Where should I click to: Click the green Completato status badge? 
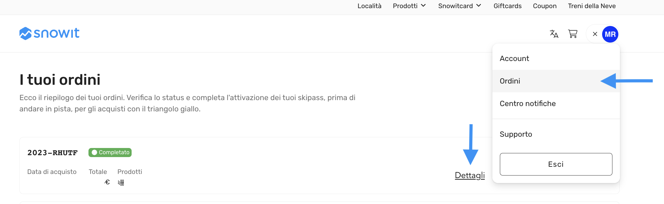click(x=110, y=152)
